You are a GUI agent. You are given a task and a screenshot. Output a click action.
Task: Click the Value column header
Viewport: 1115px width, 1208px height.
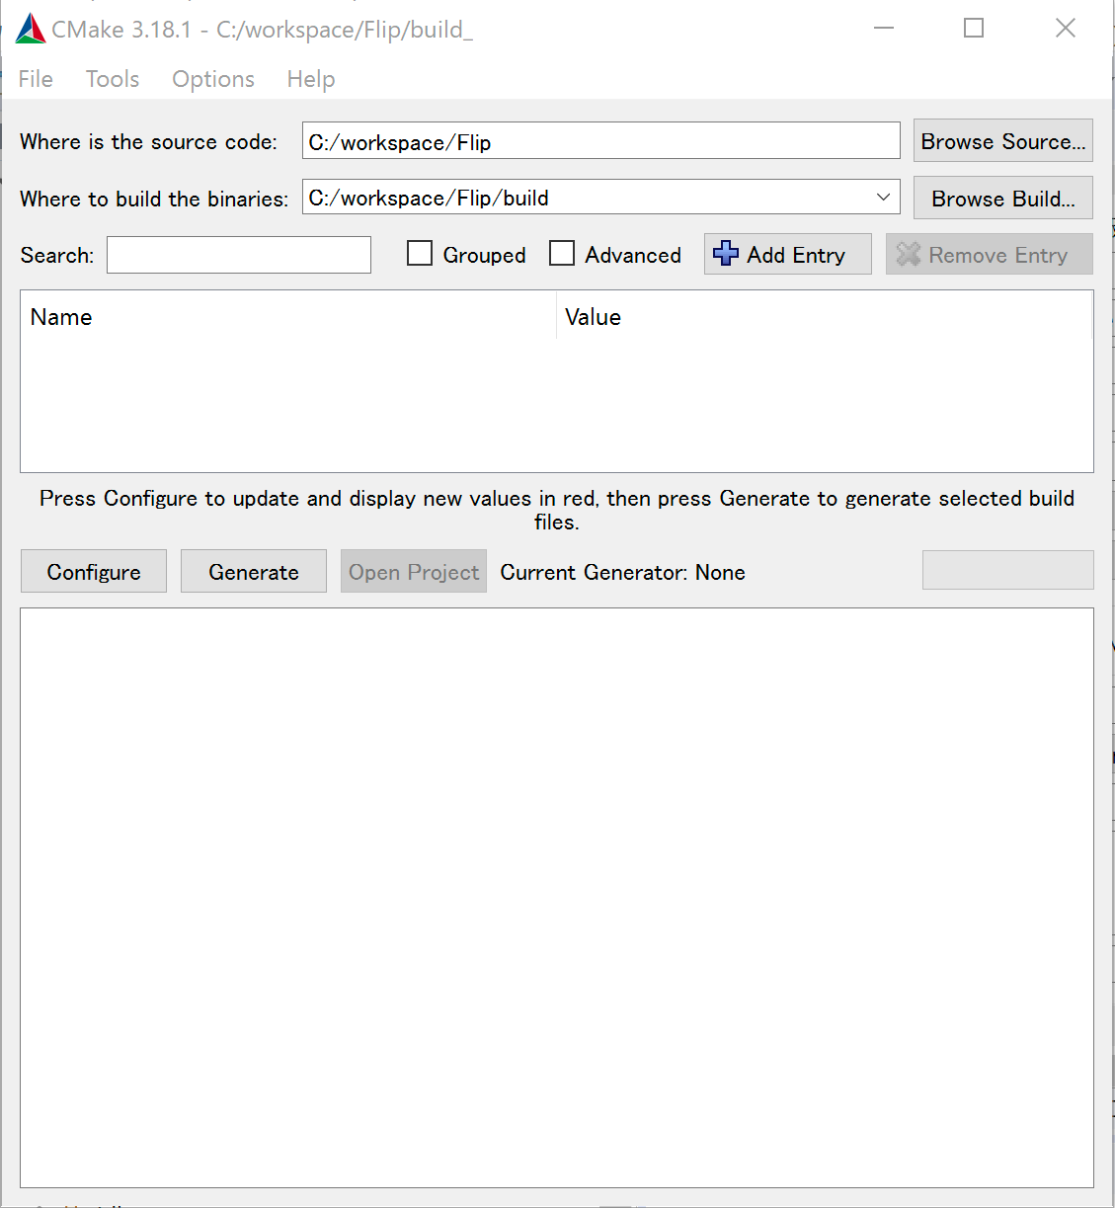tap(825, 317)
